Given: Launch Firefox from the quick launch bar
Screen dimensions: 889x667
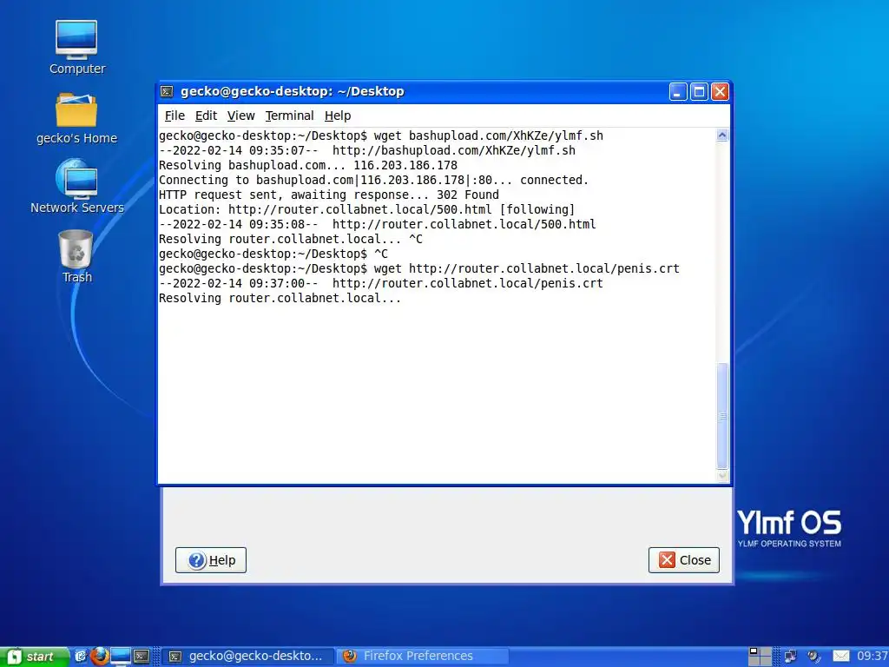Looking at the screenshot, I should pyautogui.click(x=100, y=657).
